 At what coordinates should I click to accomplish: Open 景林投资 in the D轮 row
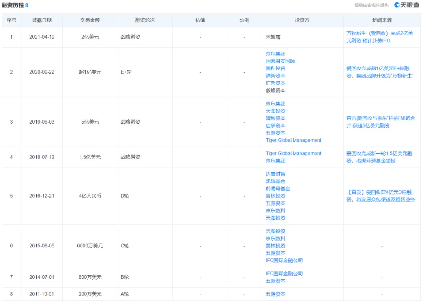coord(275,196)
